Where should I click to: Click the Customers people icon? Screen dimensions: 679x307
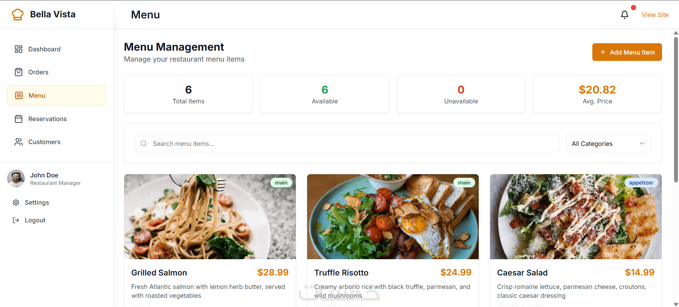point(18,142)
